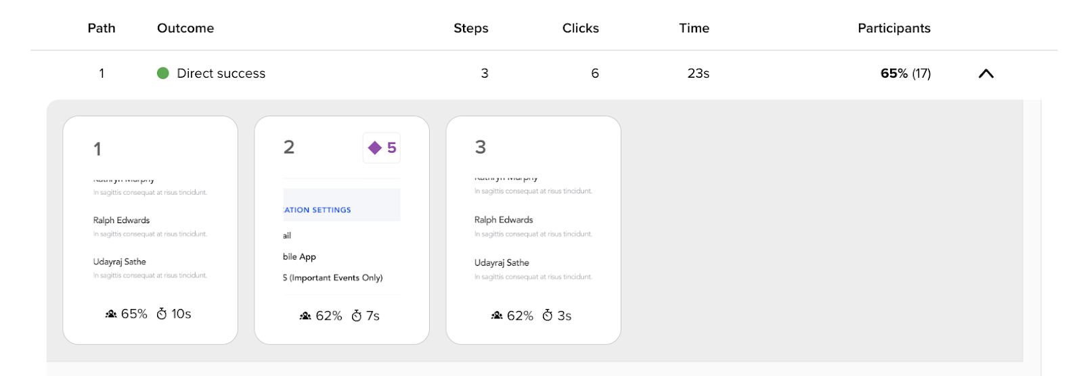Open step 2 notification settings thumbnail

pos(342,230)
